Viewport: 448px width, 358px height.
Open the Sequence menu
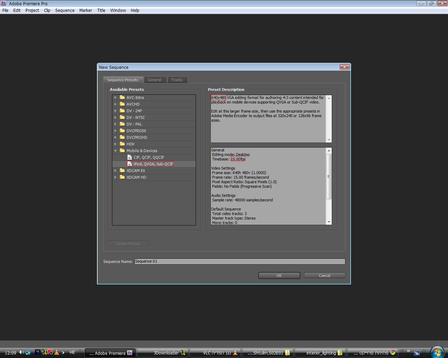(x=65, y=10)
